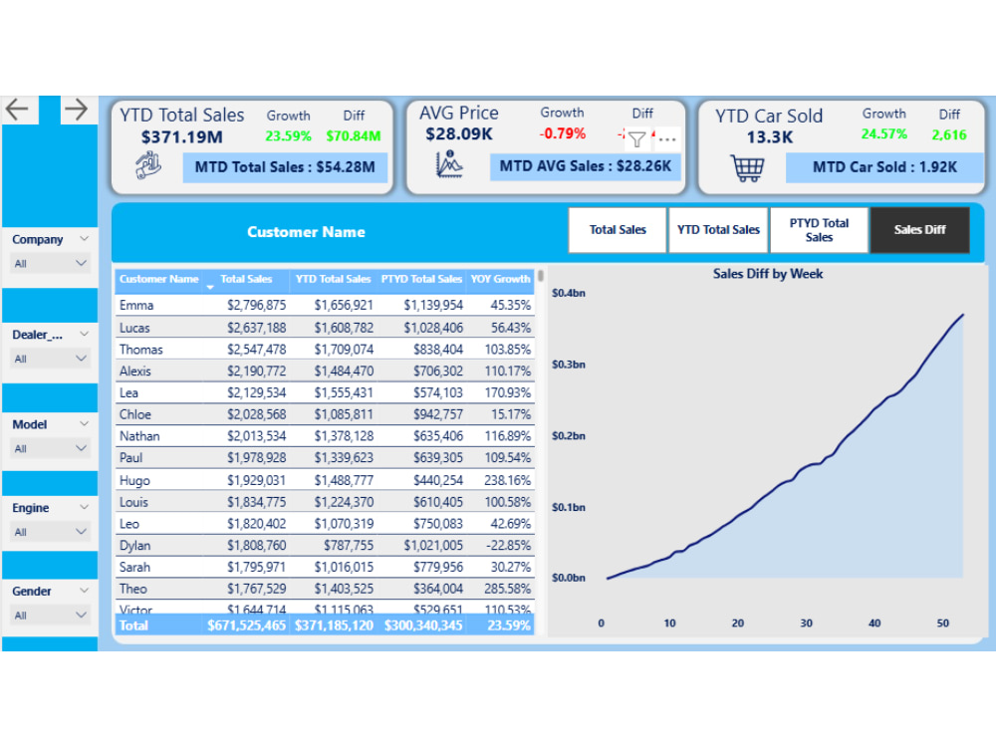
Task: Select the Lea customer row
Action: (x=325, y=392)
